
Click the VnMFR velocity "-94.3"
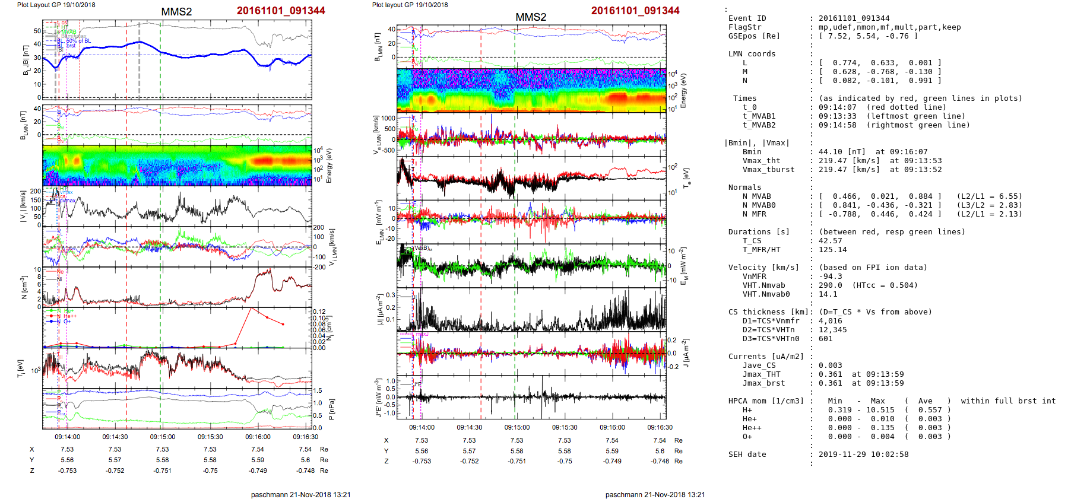point(831,276)
